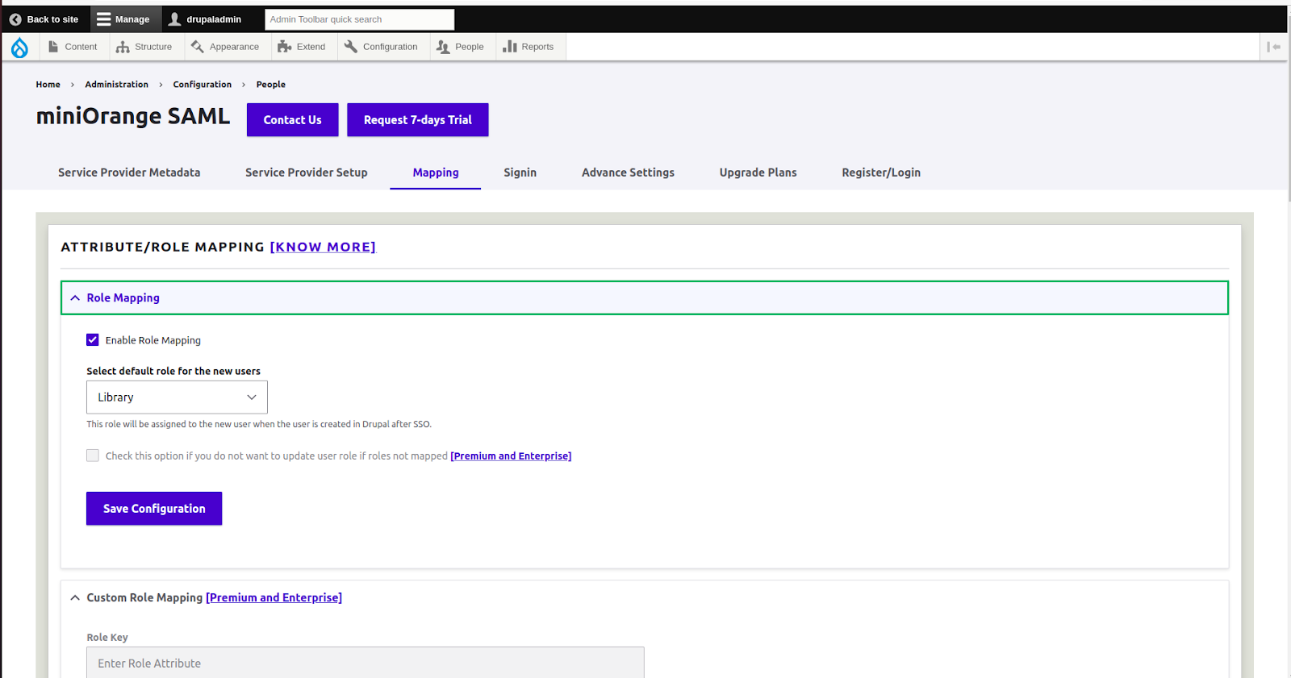Open the Premium and Enterprise link beside the checkbox

511,456
